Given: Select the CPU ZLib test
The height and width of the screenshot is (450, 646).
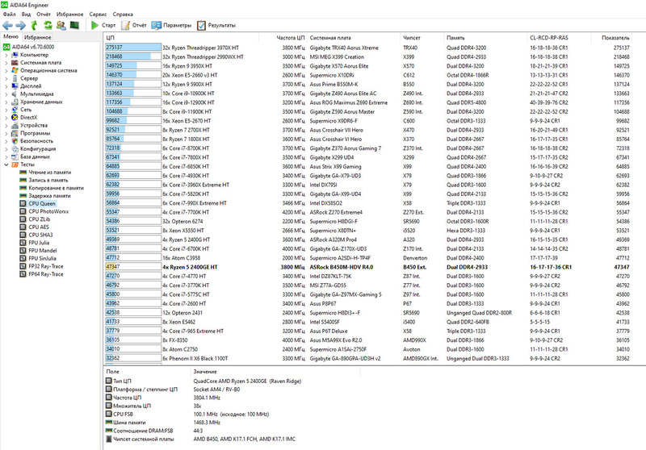Looking at the screenshot, I should 35,219.
